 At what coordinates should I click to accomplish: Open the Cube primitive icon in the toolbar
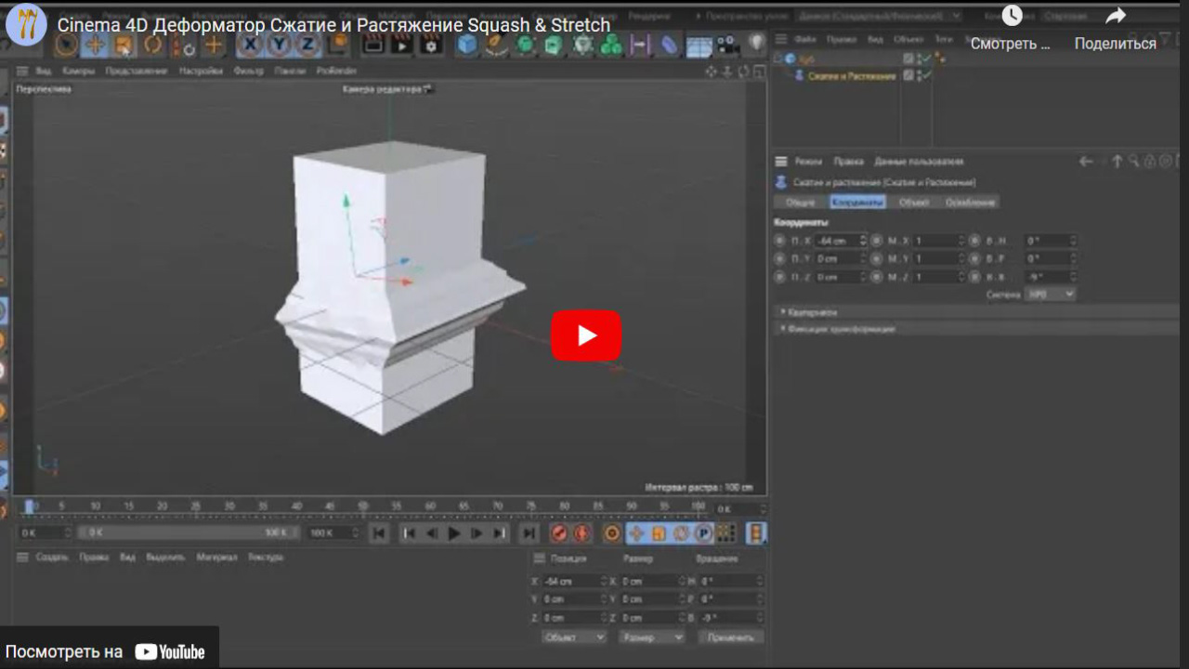click(x=464, y=44)
